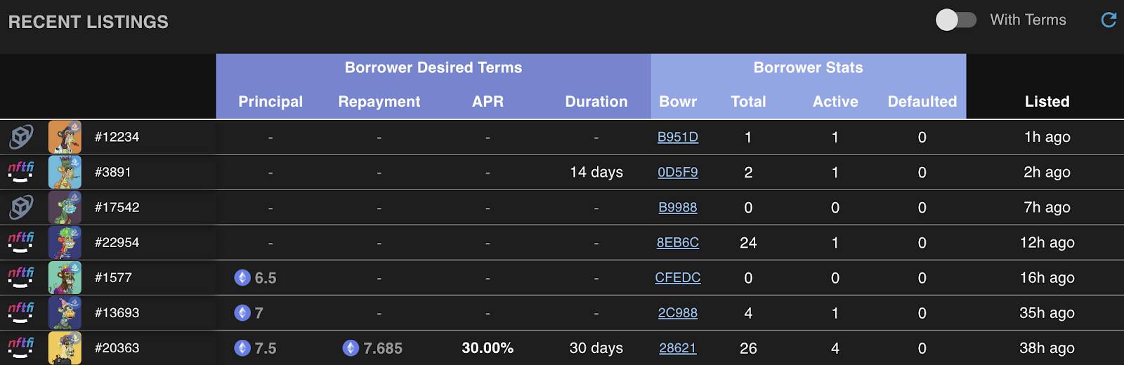This screenshot has width=1124, height=365.
Task: Open borrower link 8EB6C
Action: coord(678,242)
